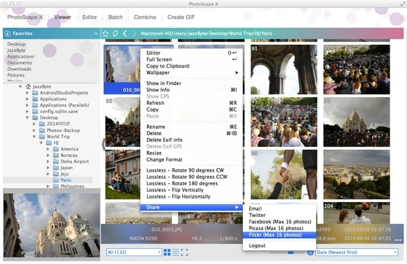Expand the Applications (Parallels) folder
The image size is (407, 264).
27,105
